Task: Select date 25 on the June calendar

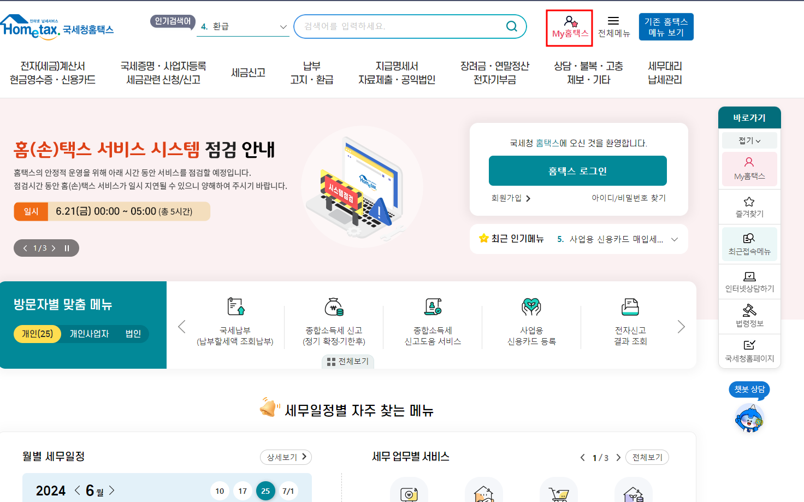Action: click(x=265, y=491)
